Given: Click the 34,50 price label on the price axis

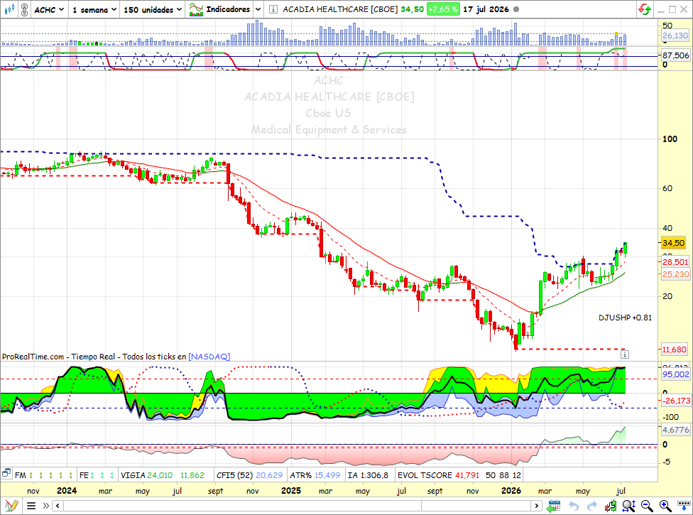Looking at the screenshot, I should [674, 243].
